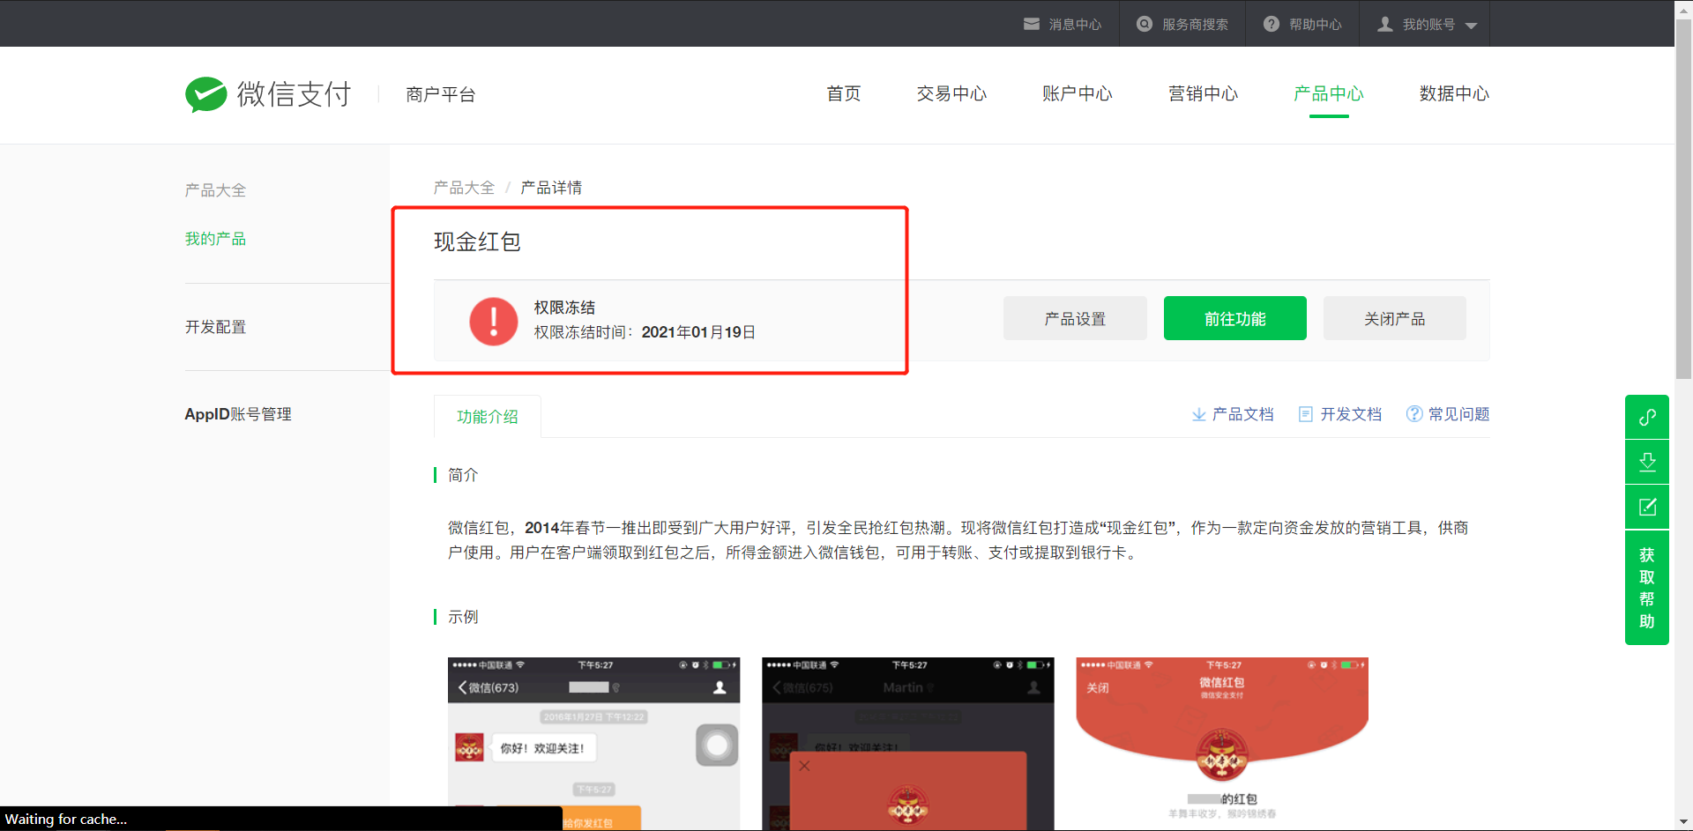Click the 获取帮助 floating button
The image size is (1693, 831).
[1647, 588]
